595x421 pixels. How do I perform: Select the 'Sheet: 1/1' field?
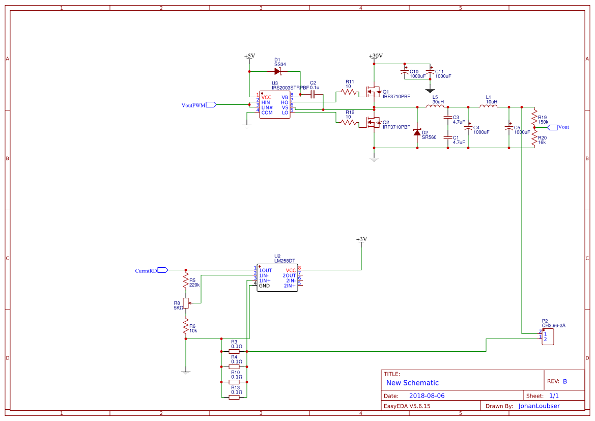[x=542, y=396]
